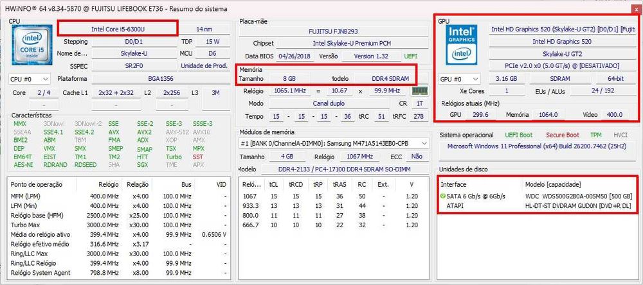643x285 pixels.
Task: Select the 666.7 memory timing row
Action: [333, 225]
